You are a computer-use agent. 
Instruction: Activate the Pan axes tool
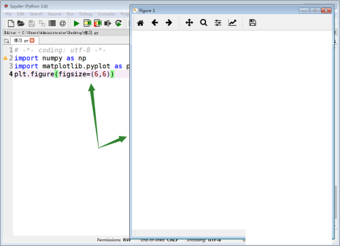[x=189, y=22]
